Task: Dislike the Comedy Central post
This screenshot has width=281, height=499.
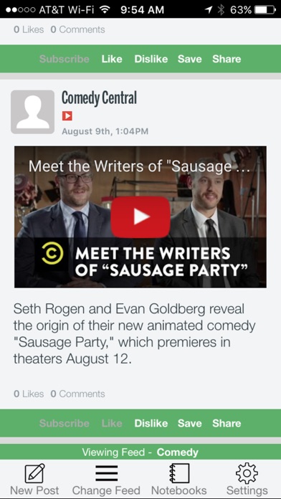Action: [151, 423]
